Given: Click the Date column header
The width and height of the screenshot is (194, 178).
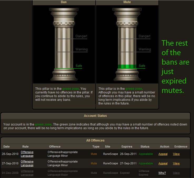Looking at the screenshot, I should [7, 146].
